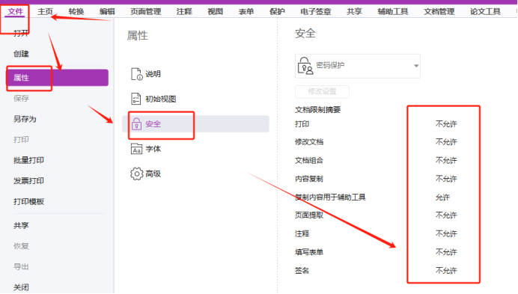Click the 打印 restriction row label
Viewport: 518px width, 294px height.
tap(302, 124)
